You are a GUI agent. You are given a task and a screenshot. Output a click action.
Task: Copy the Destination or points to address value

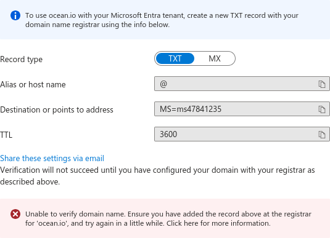click(321, 109)
